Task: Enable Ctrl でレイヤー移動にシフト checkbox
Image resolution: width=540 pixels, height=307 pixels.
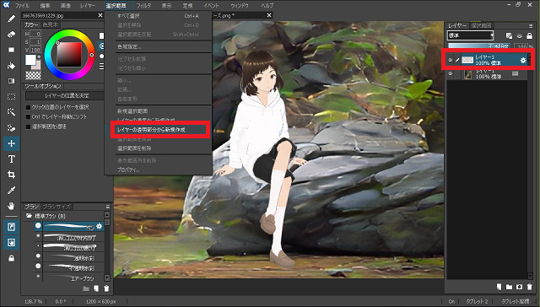Action: [28, 116]
